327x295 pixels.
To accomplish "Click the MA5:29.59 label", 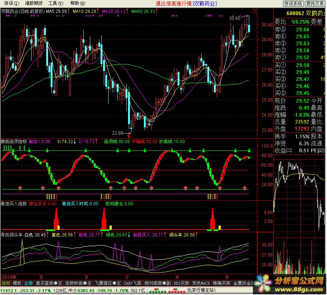I will coord(56,11).
